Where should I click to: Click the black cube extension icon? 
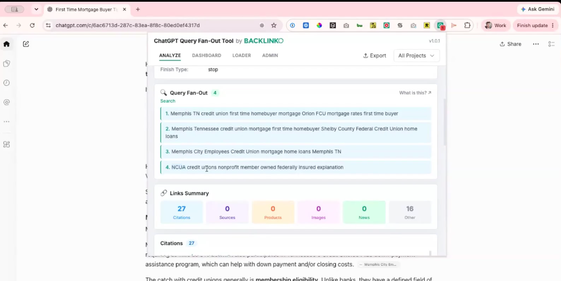point(333,25)
